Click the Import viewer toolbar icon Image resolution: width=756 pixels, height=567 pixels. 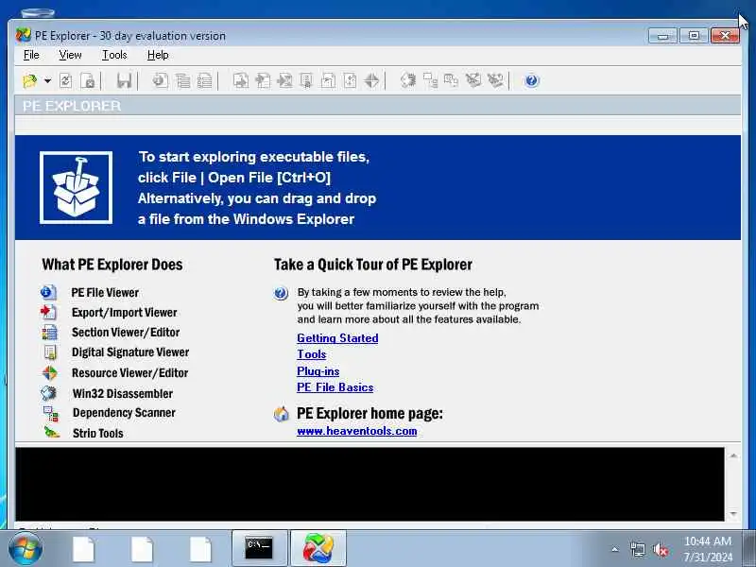tap(263, 80)
